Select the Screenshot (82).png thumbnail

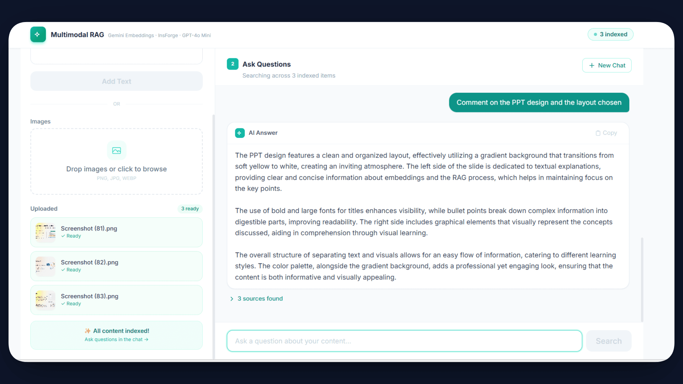tap(46, 266)
